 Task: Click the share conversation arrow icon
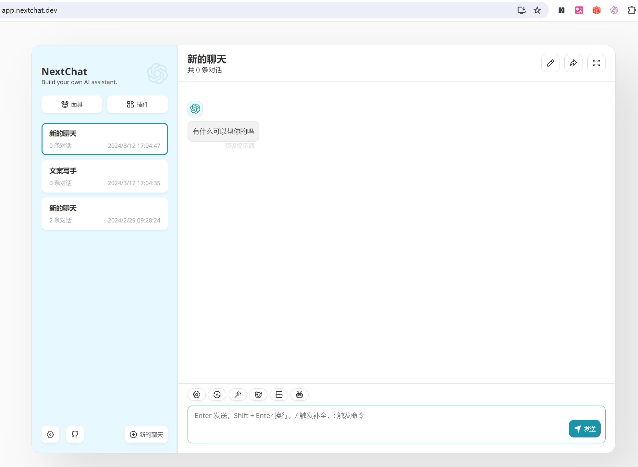[x=573, y=63]
